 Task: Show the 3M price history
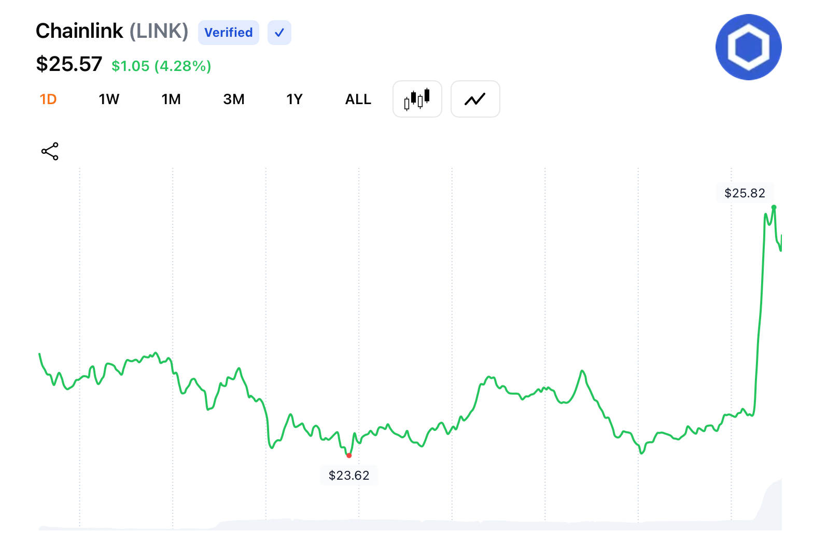(x=233, y=99)
